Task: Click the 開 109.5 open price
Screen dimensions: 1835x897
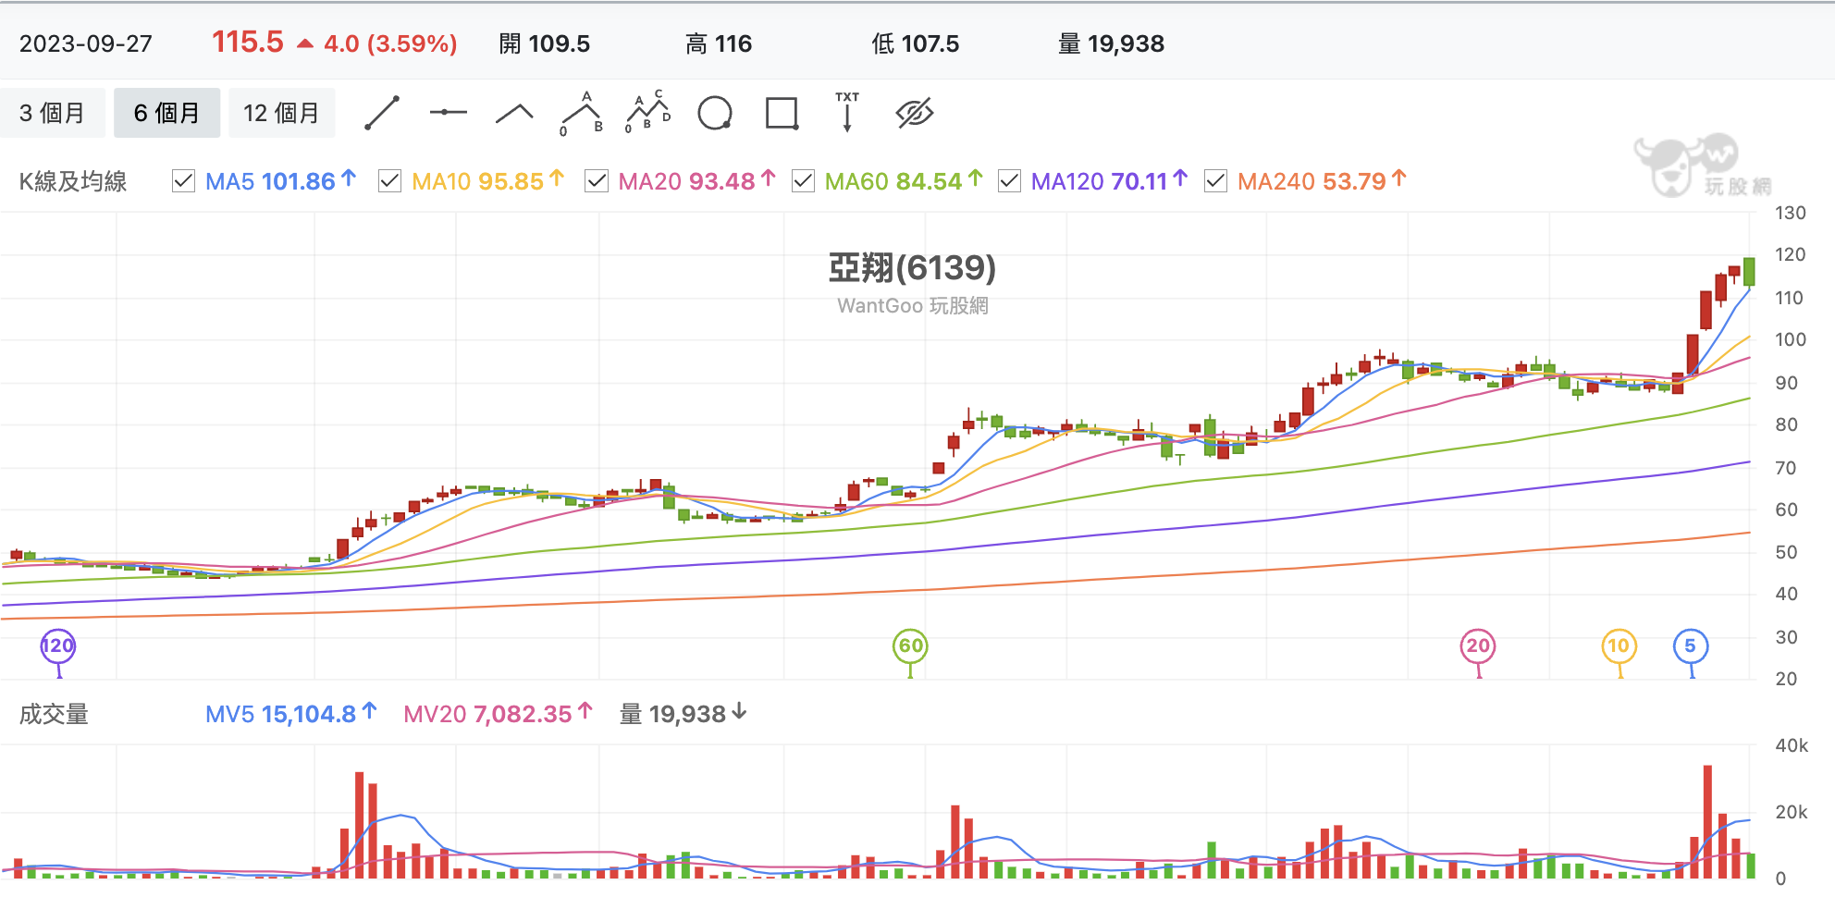Action: pyautogui.click(x=544, y=43)
